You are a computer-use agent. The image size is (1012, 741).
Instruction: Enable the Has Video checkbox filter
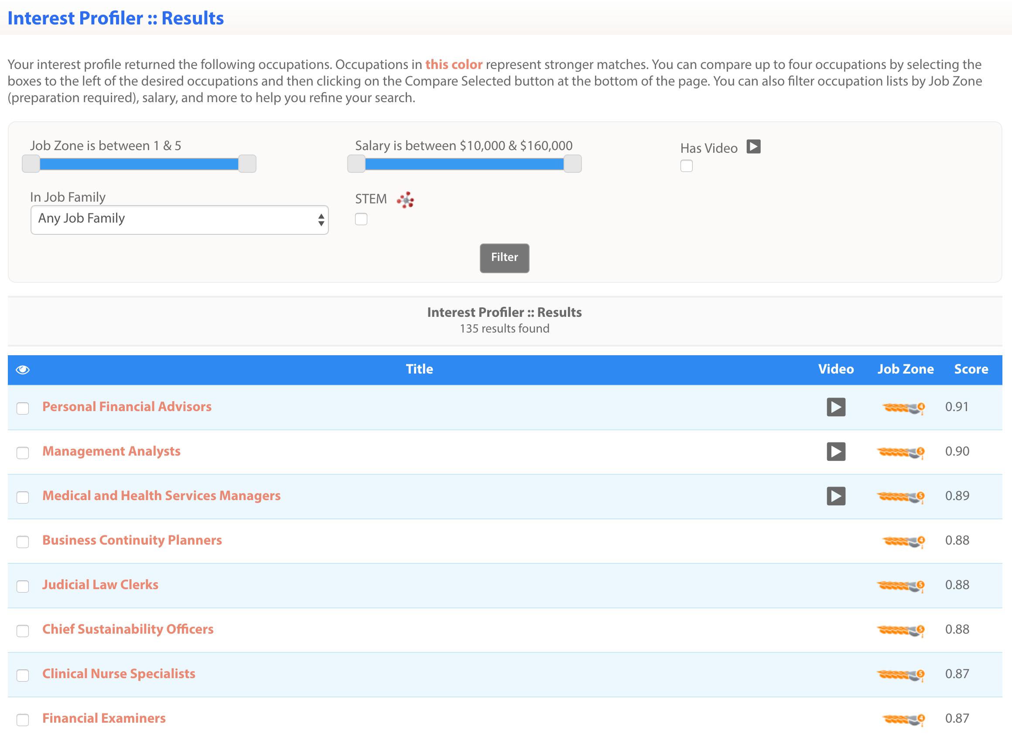click(685, 165)
